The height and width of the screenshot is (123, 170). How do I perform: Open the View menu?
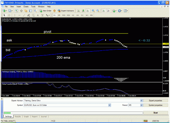point(12,7)
